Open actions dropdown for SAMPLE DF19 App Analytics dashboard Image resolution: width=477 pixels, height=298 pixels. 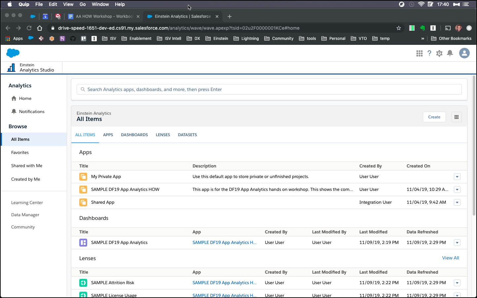[457, 243]
